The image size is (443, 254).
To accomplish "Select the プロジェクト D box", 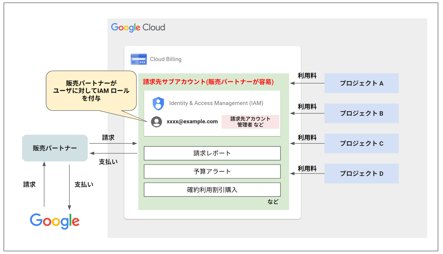I will coord(361,173).
